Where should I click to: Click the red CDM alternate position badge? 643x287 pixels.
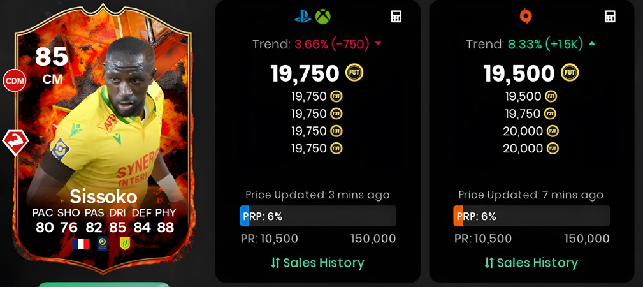[x=15, y=80]
